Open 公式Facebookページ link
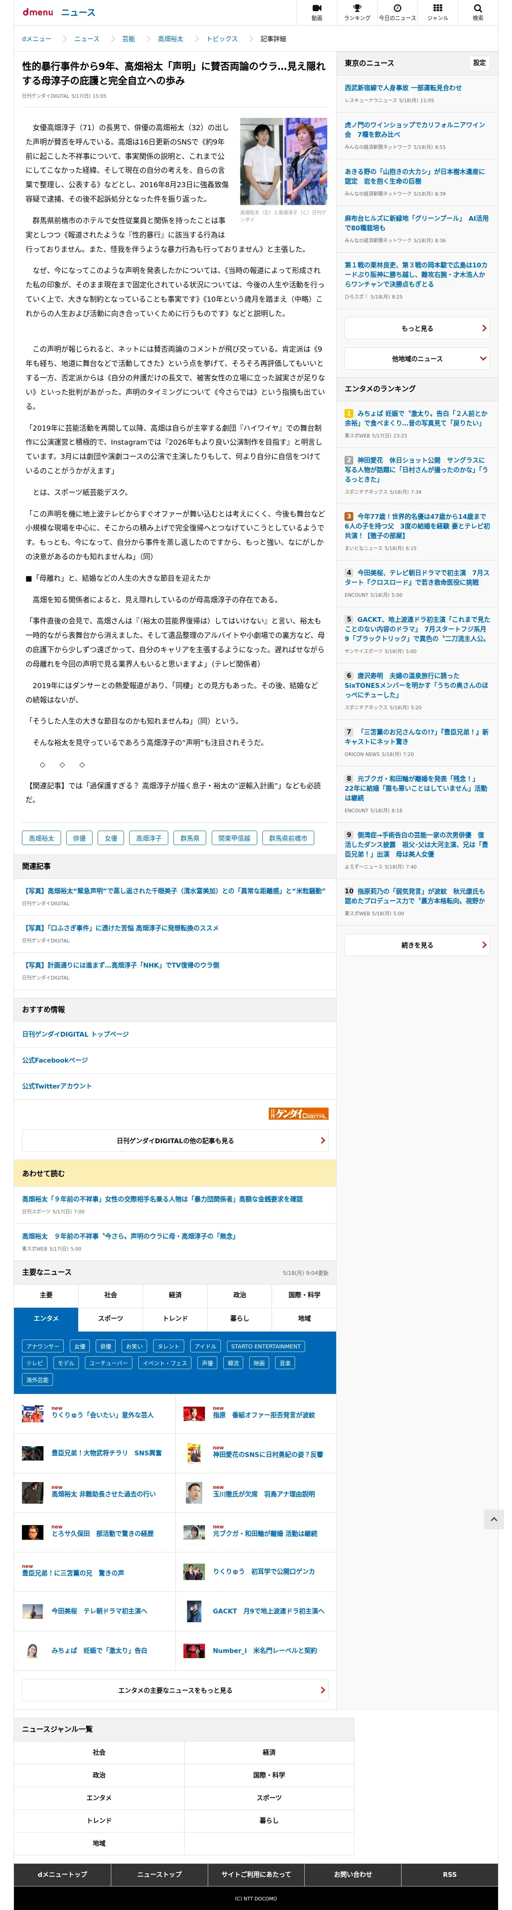The height and width of the screenshot is (1910, 512). click(55, 1060)
